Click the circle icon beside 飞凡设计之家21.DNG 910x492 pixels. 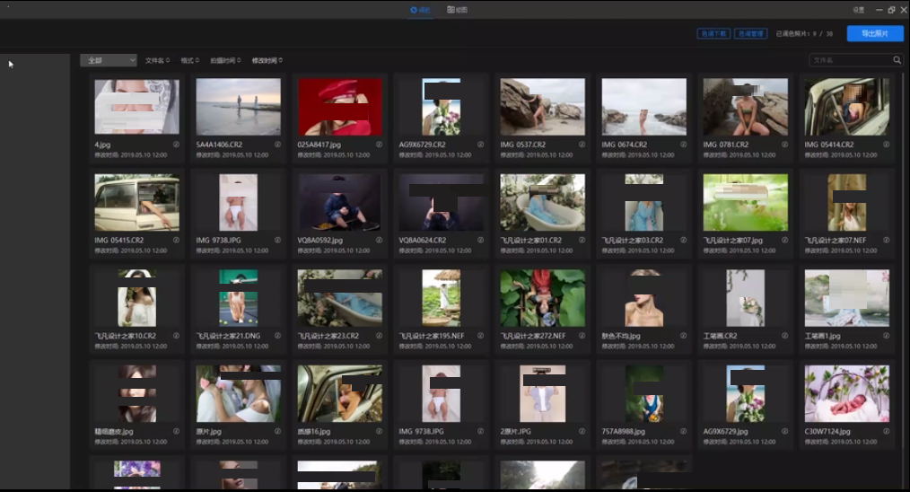click(x=277, y=336)
